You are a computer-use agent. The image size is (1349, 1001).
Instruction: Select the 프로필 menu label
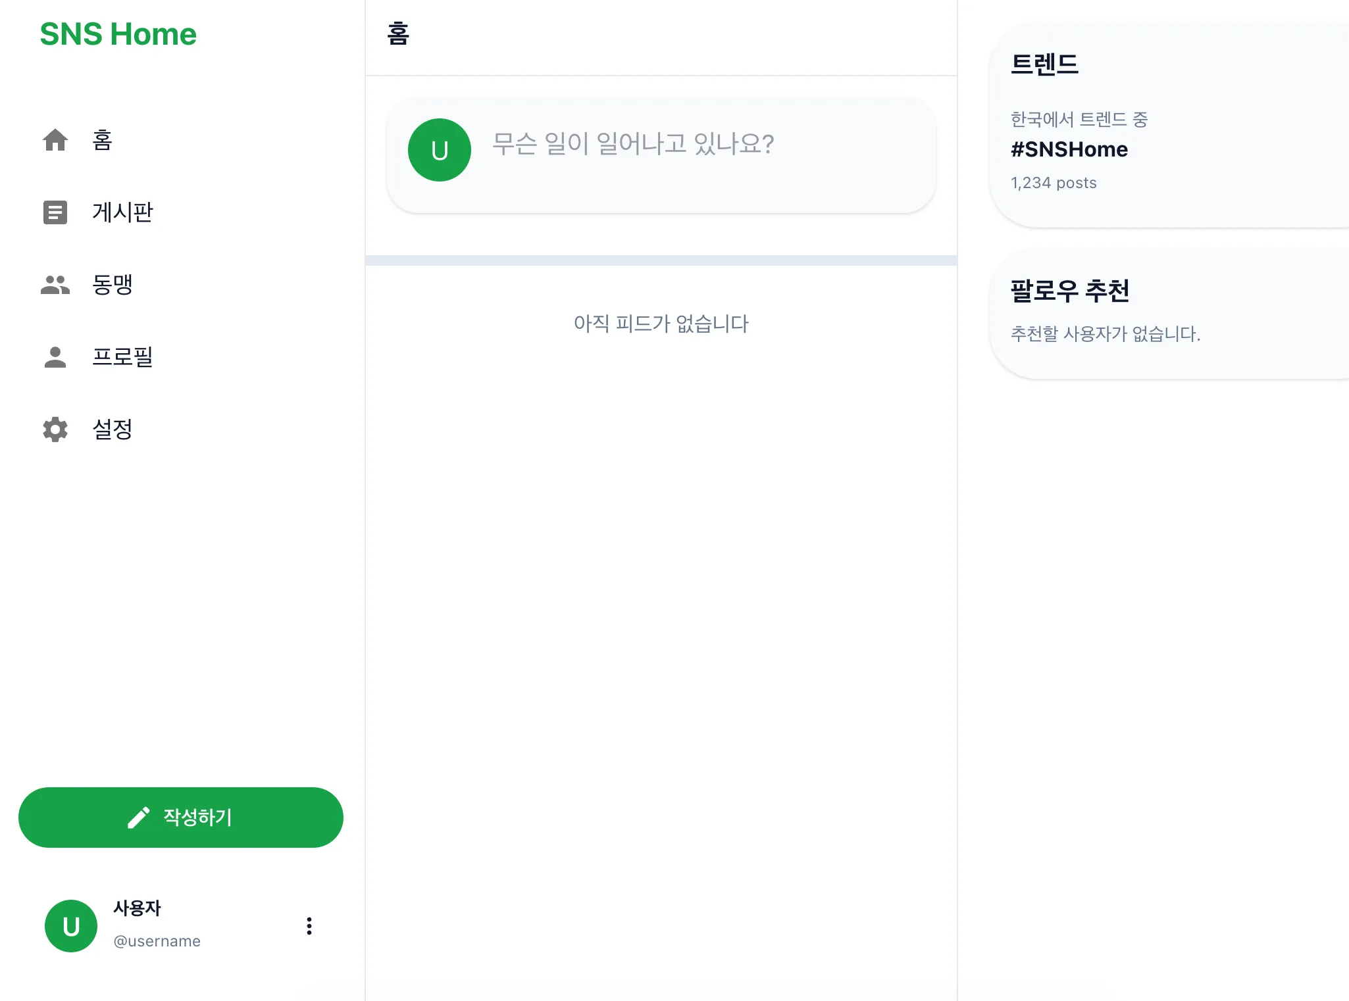(122, 357)
